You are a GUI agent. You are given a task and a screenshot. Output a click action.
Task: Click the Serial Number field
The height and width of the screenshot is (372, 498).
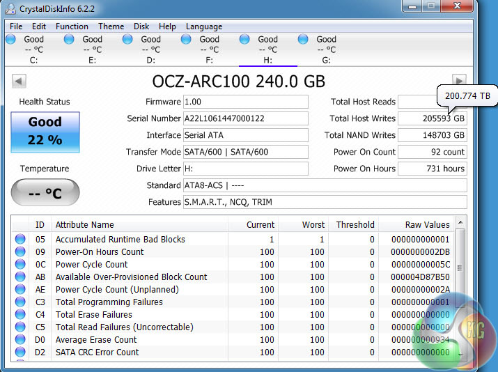[x=245, y=118]
